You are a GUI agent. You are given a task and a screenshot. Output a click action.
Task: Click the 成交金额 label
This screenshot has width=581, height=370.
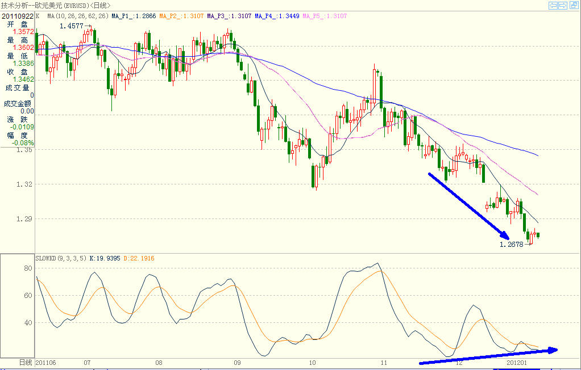point(18,104)
